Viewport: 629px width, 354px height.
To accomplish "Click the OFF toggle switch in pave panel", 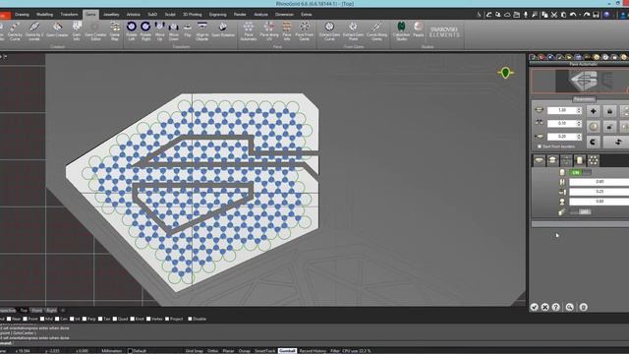I will [580, 211].
